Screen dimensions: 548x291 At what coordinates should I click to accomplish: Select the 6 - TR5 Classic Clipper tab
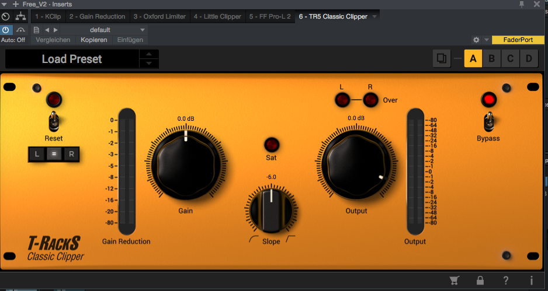tap(333, 16)
